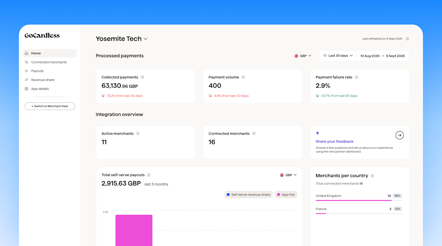Image resolution: width=442 pixels, height=246 pixels.
Task: Click UK flag icon in payouts chart currency
Action: point(282,175)
